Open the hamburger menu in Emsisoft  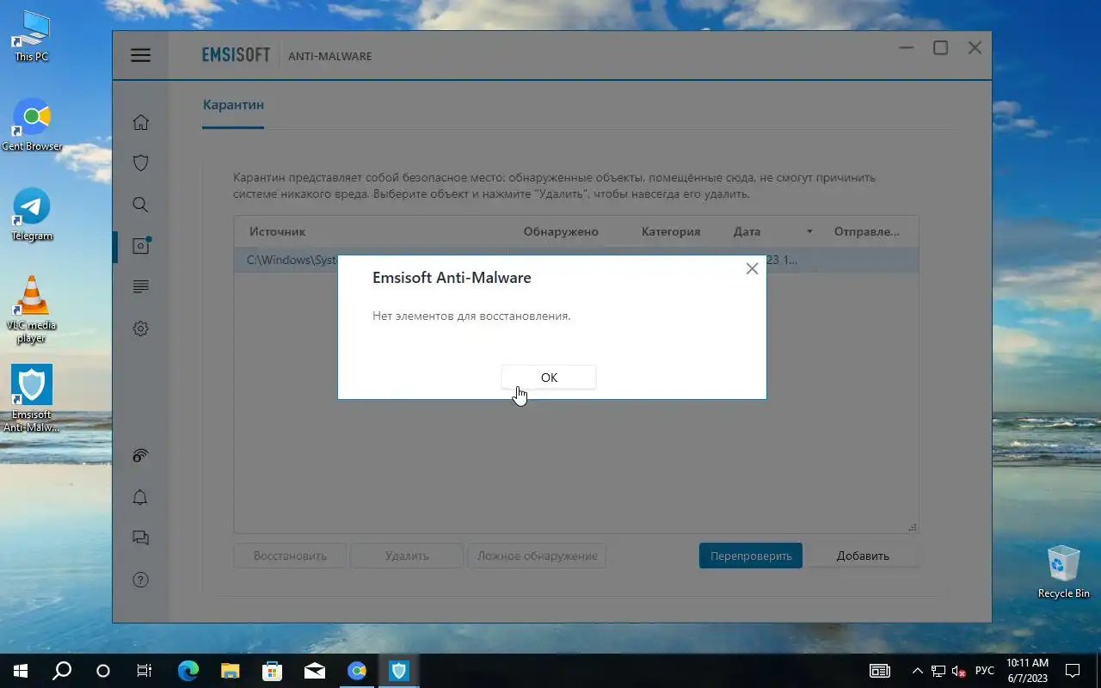[x=141, y=55]
